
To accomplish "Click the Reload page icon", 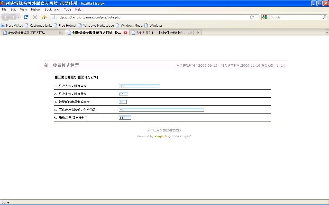I will click(25, 17).
